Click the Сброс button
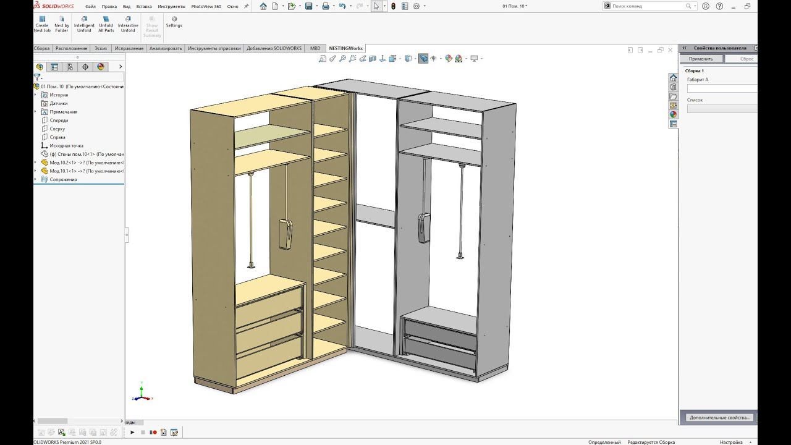The width and height of the screenshot is (791, 445). click(x=741, y=59)
